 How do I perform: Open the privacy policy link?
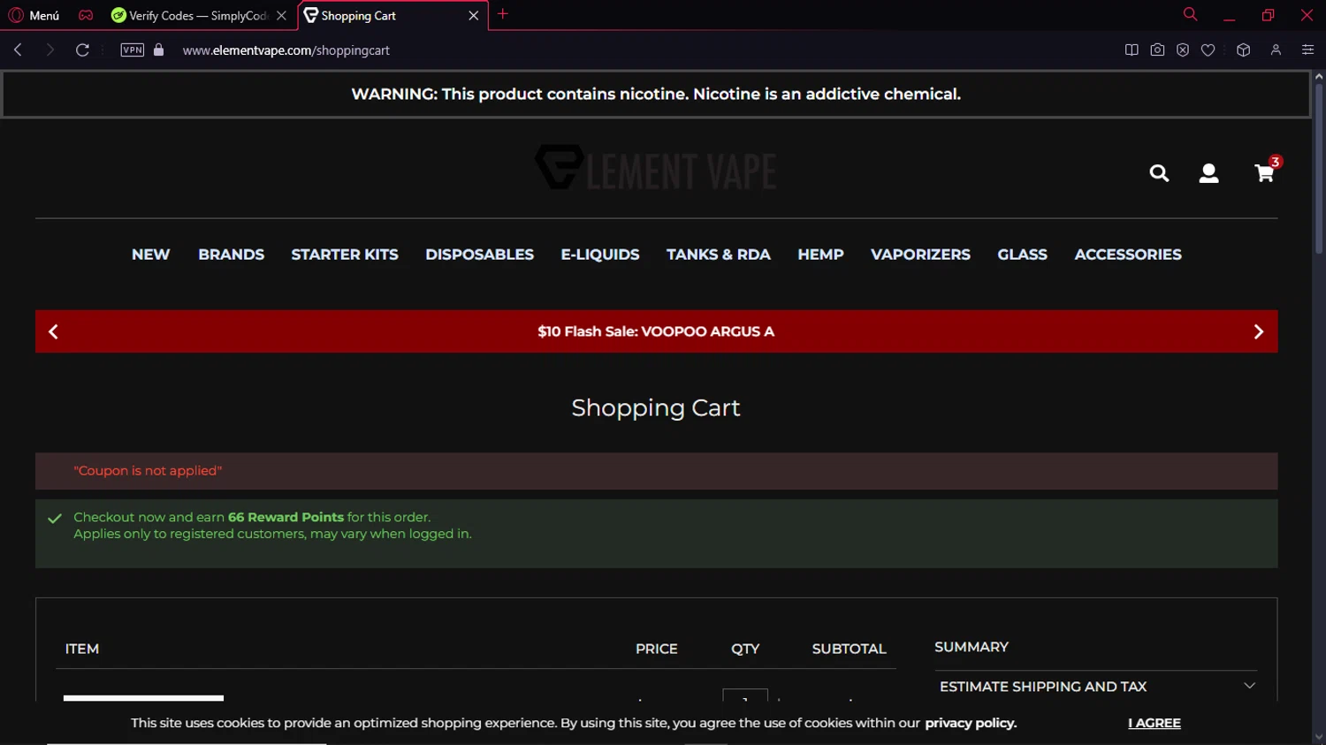(971, 723)
